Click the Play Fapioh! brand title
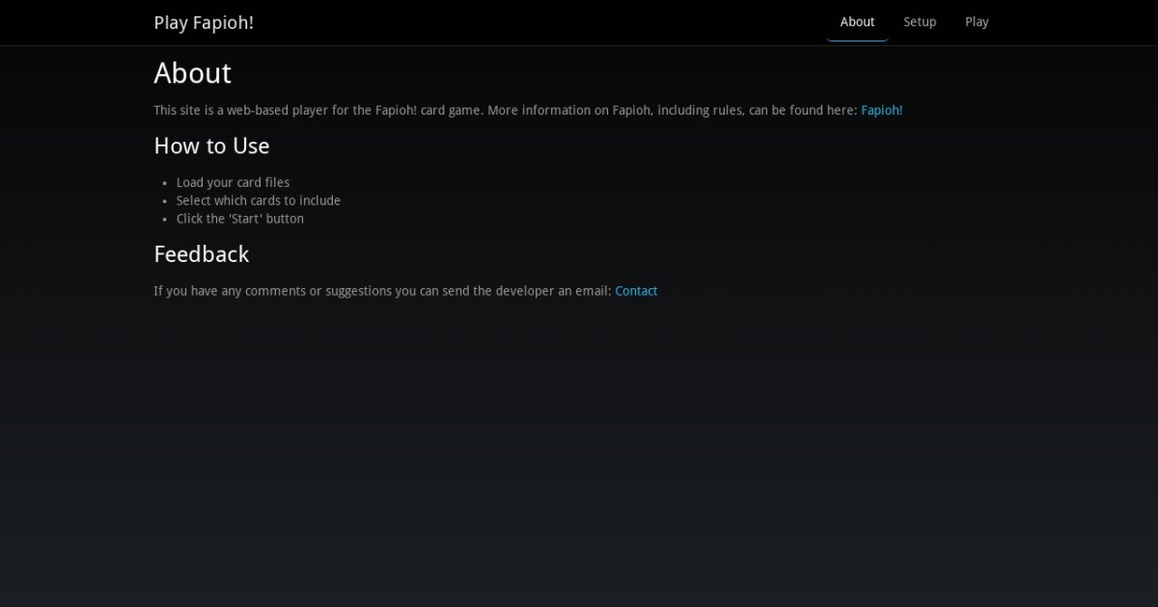Viewport: 1158px width, 607px height. click(x=204, y=22)
